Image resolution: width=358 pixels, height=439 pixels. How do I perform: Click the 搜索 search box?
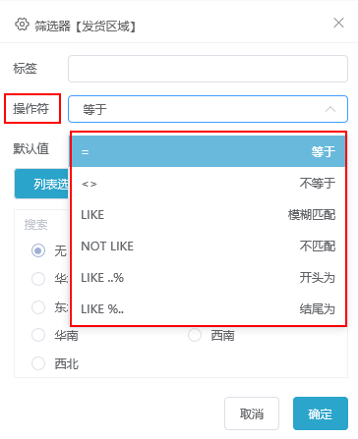pyautogui.click(x=42, y=225)
